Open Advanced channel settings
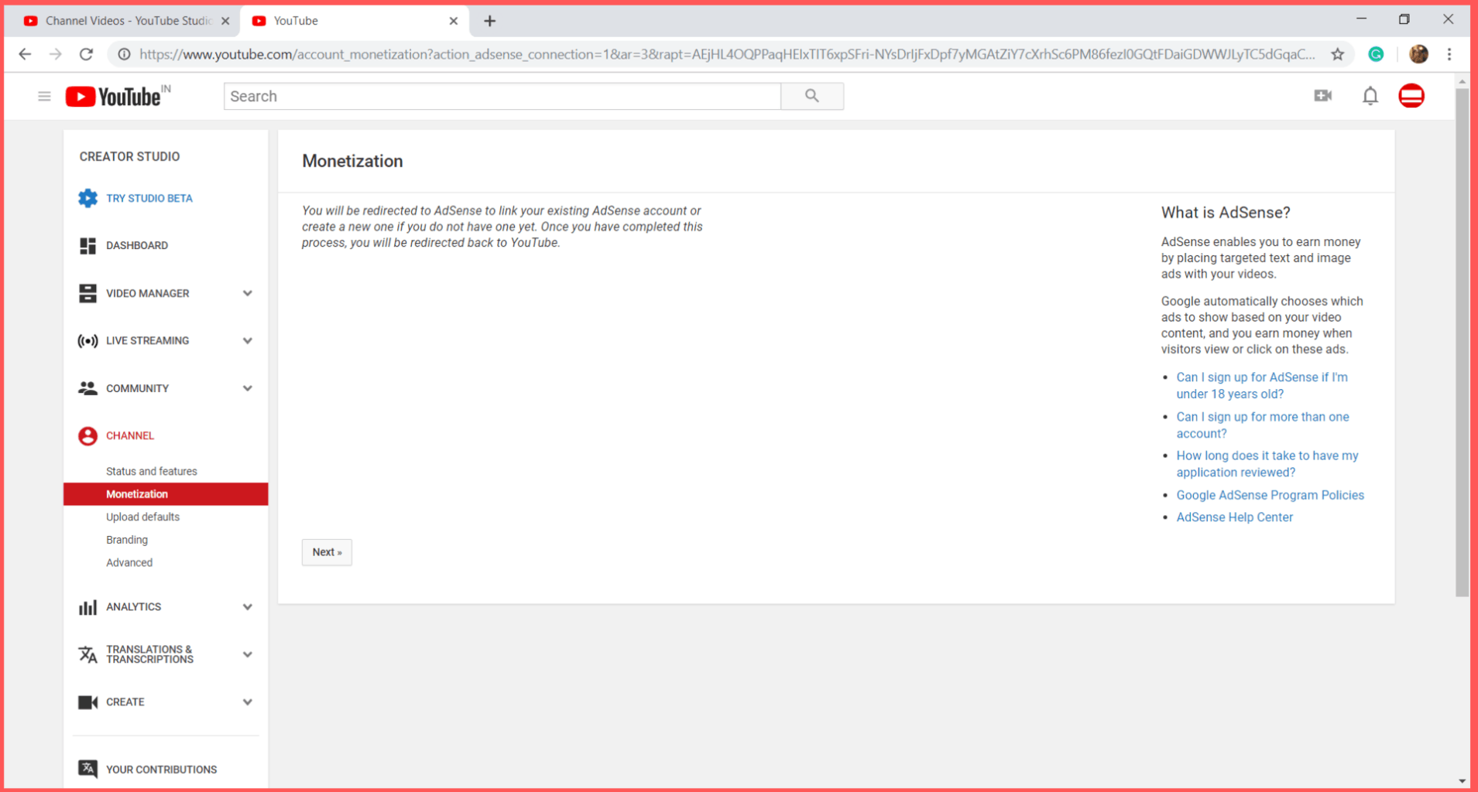The height and width of the screenshot is (792, 1478). point(129,562)
